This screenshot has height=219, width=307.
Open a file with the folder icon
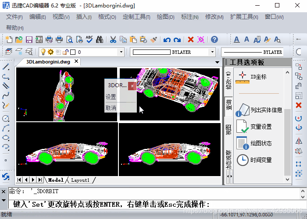[19, 40]
